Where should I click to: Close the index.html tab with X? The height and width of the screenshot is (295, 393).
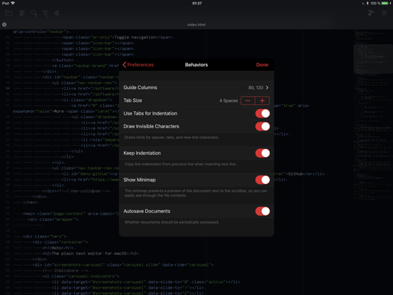tap(4, 24)
